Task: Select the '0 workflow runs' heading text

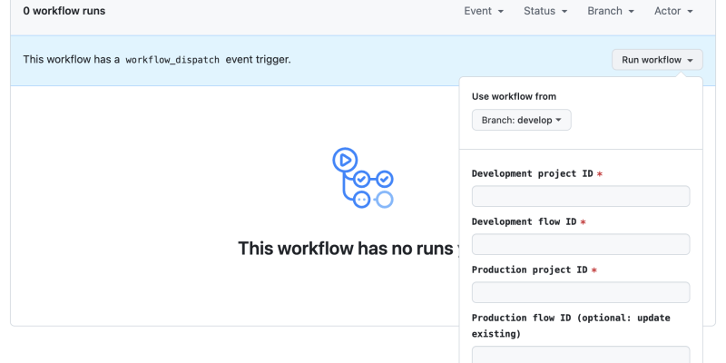Action: point(64,11)
